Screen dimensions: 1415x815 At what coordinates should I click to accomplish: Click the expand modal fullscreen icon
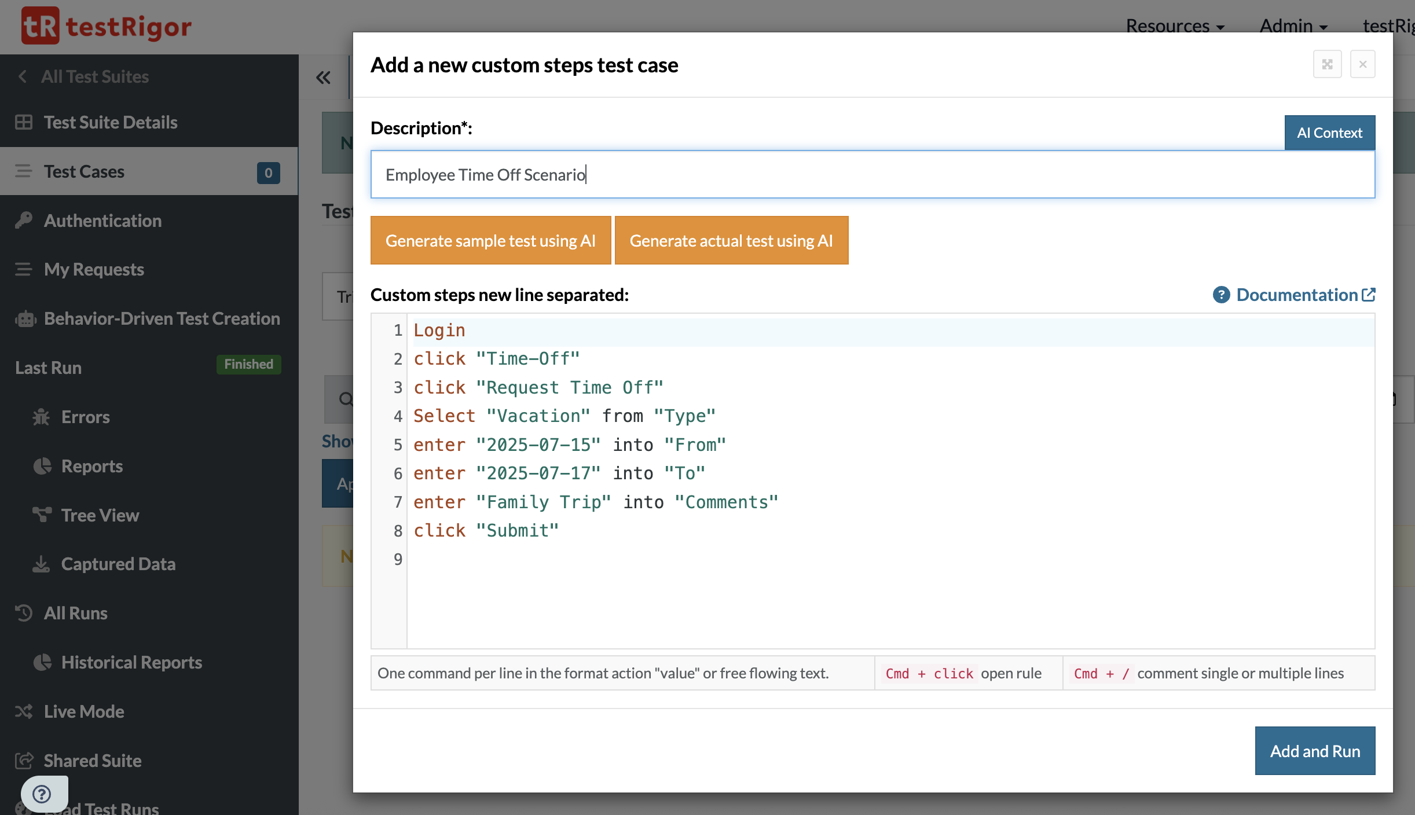click(x=1327, y=64)
